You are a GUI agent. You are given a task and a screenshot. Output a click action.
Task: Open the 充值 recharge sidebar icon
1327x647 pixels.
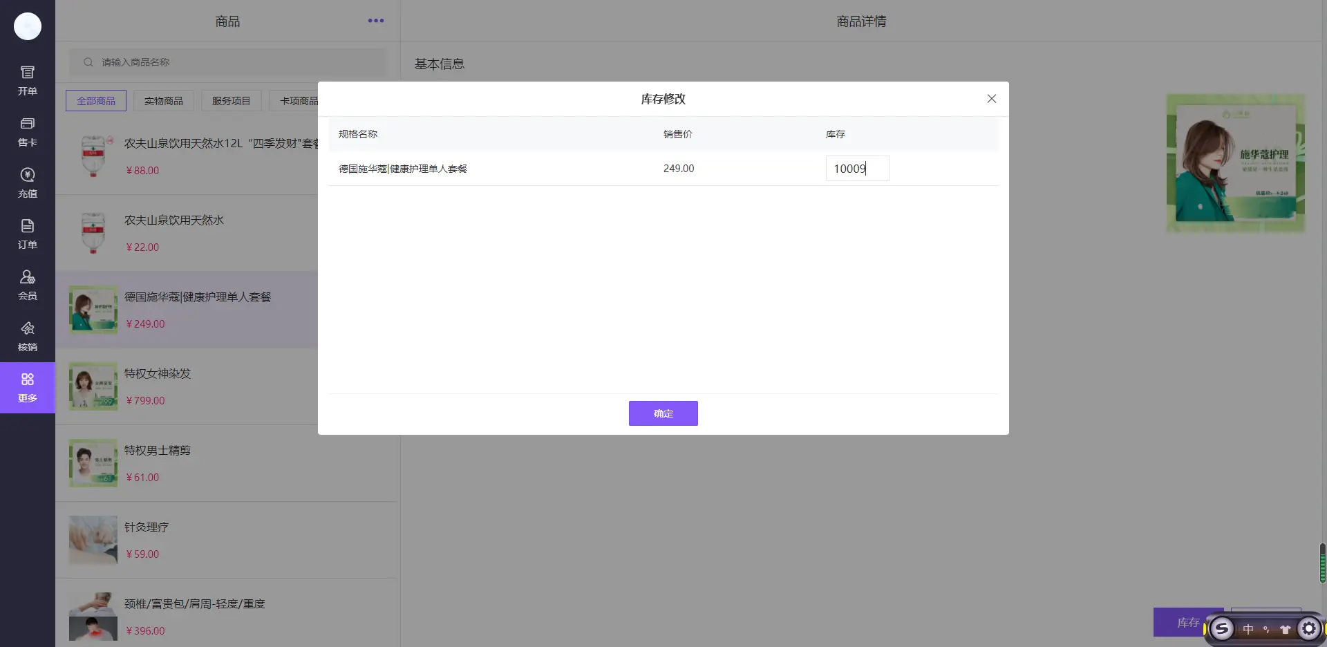28,182
